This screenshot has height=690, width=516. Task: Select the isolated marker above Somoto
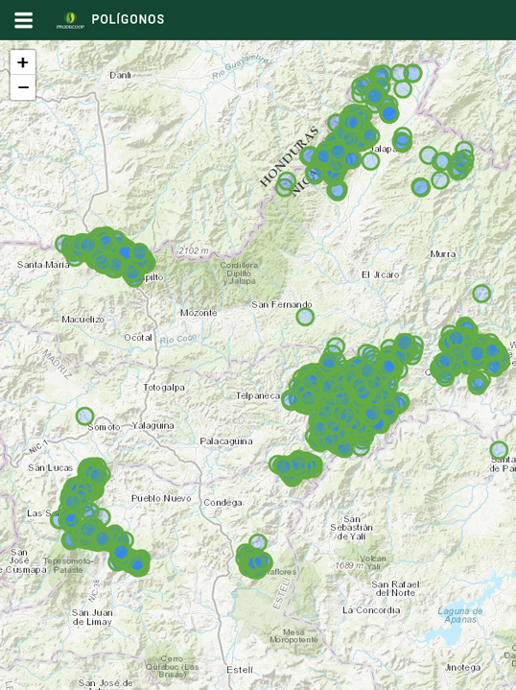(x=85, y=416)
